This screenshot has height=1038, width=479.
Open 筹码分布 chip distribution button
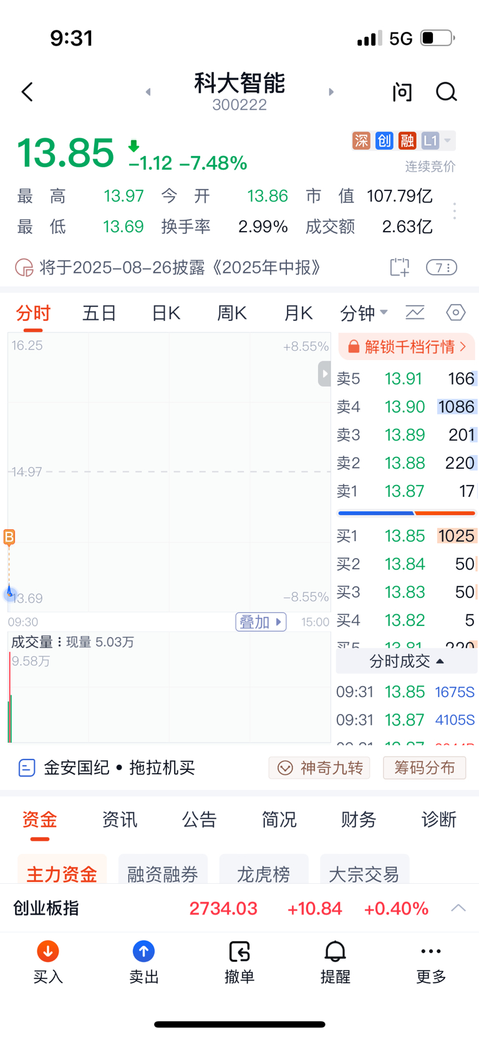pyautogui.click(x=424, y=768)
